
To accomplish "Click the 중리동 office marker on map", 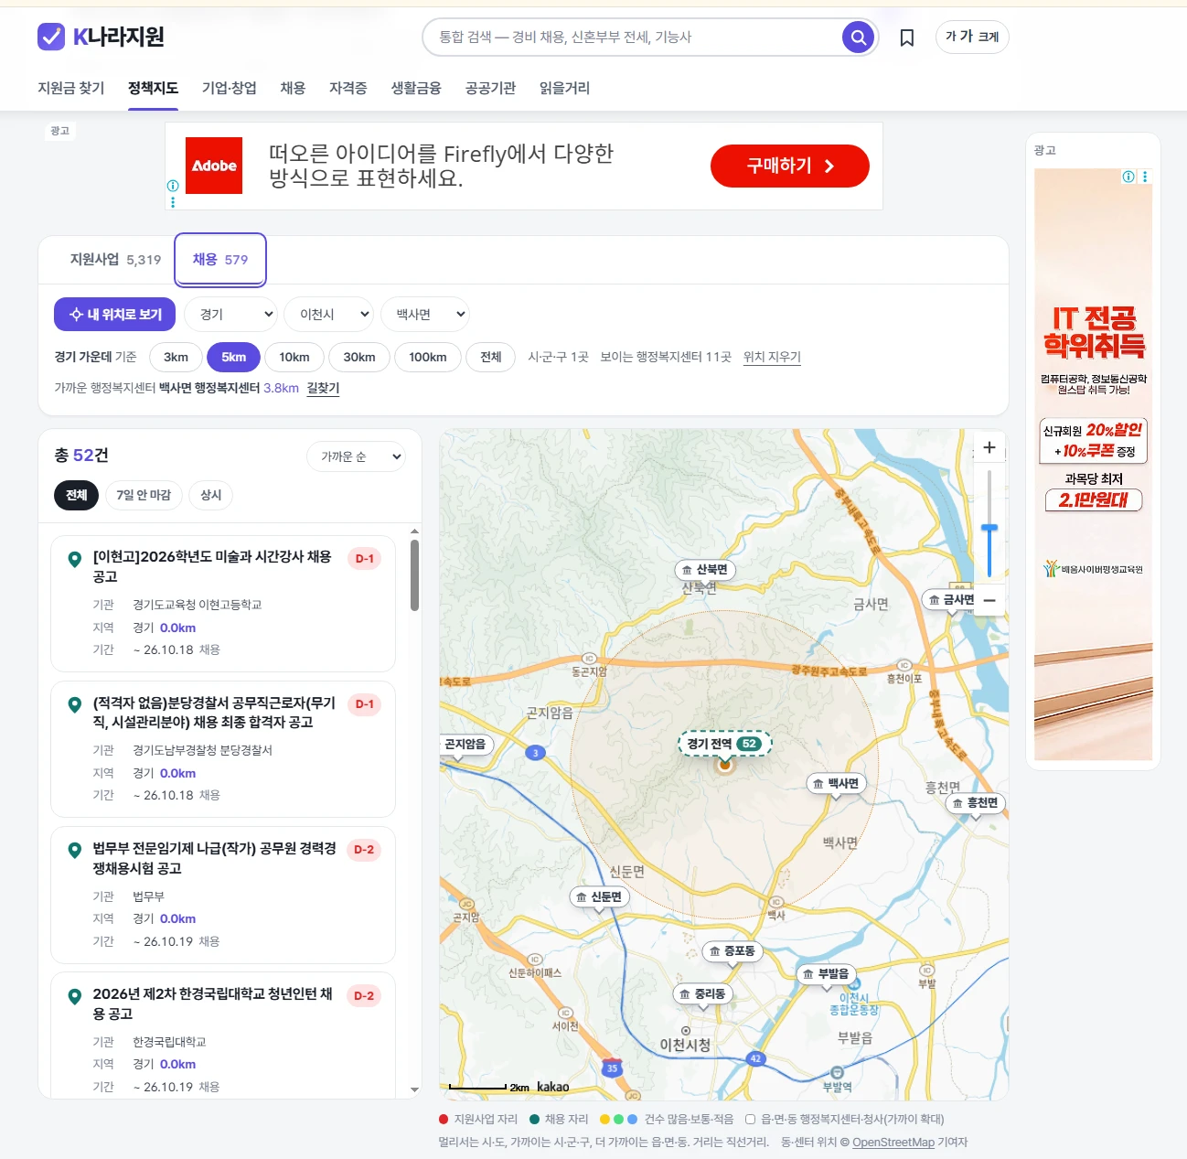I will 703,994.
